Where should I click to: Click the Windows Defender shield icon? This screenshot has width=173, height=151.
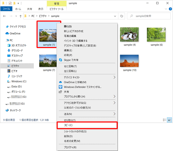[x=61, y=87]
